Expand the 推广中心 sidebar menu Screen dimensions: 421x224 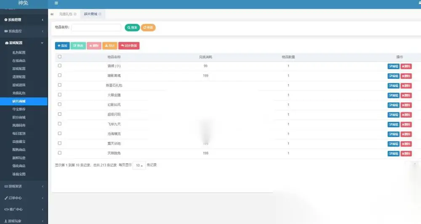[24, 209]
